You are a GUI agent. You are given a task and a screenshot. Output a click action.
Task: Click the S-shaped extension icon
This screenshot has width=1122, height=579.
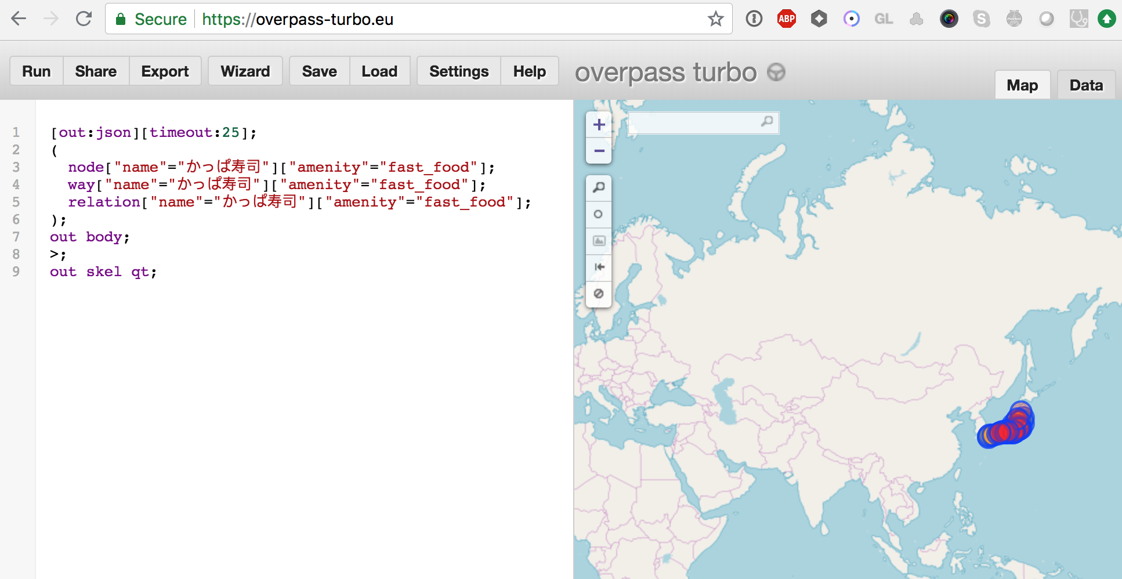[x=981, y=19]
